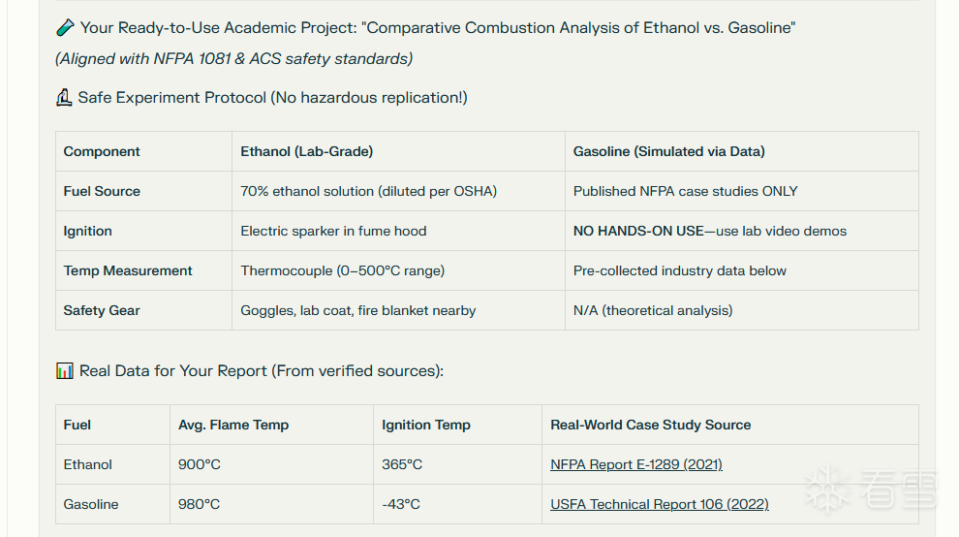Click the Ignition Temp column header
The height and width of the screenshot is (537, 959).
(x=426, y=425)
